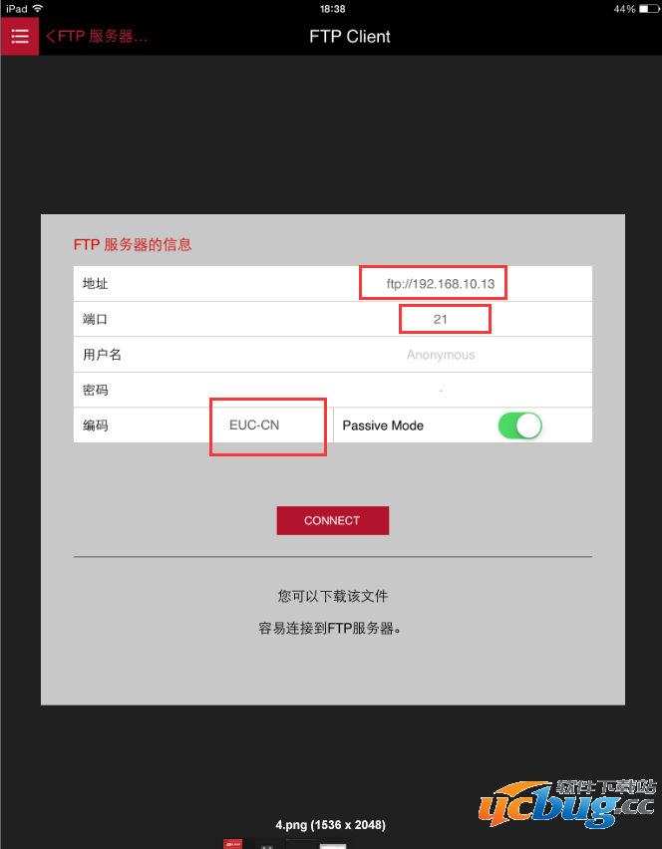Image resolution: width=662 pixels, height=849 pixels.
Task: Toggle the Passive Mode switch
Action: tap(519, 425)
